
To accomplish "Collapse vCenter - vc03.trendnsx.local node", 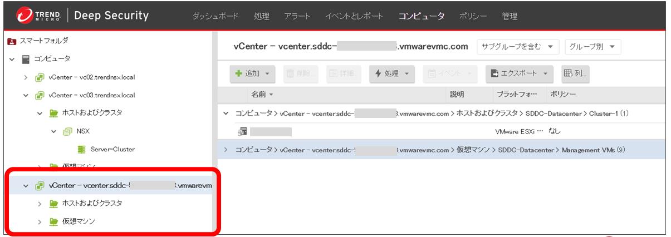I will click(26, 95).
